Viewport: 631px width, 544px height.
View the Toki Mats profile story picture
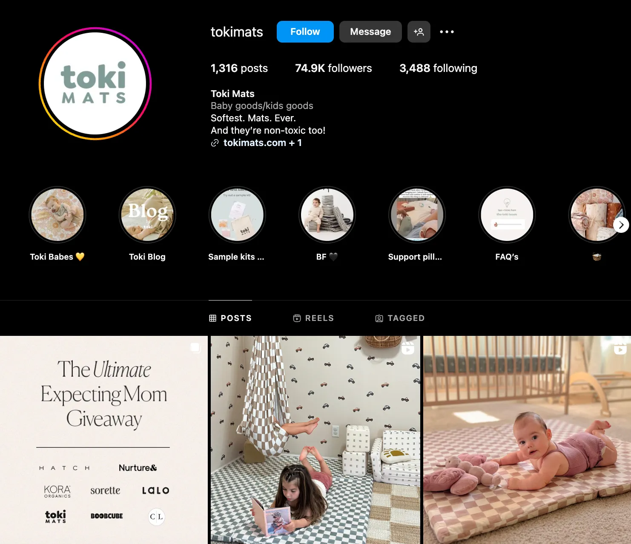pos(95,83)
